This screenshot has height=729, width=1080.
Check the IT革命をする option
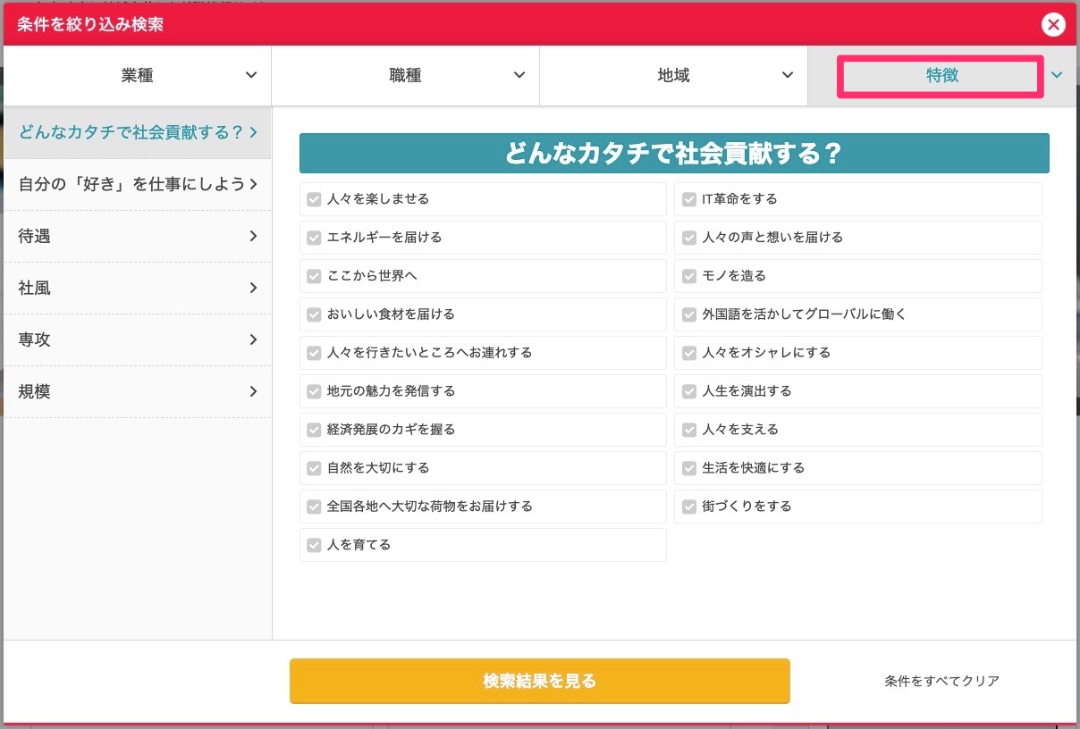tap(688, 200)
